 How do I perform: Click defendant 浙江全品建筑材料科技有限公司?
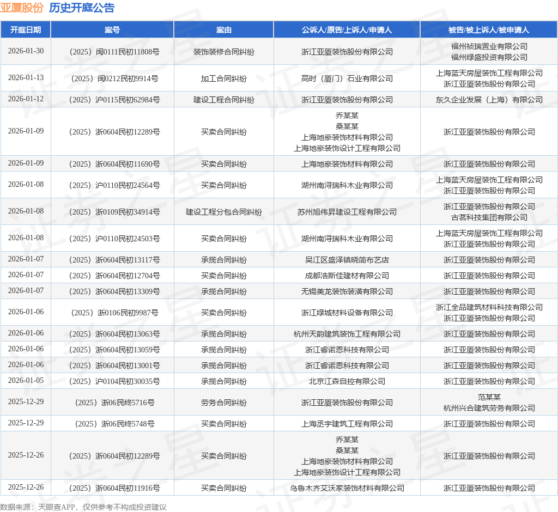[x=489, y=307]
